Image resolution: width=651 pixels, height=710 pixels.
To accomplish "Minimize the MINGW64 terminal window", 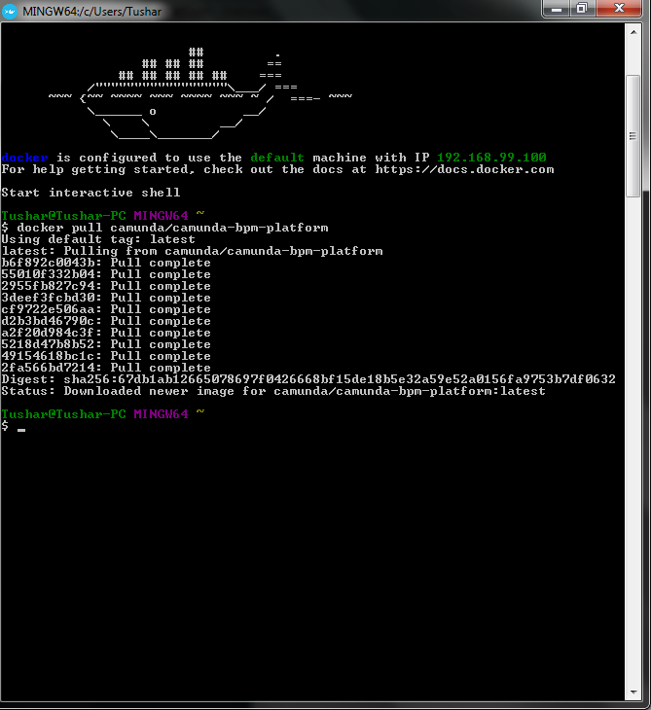I will [556, 9].
